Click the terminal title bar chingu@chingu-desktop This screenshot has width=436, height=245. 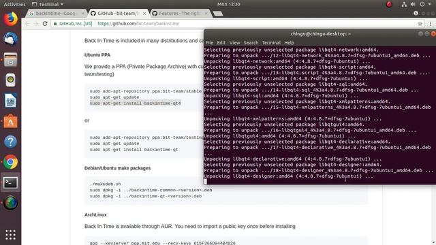point(320,34)
